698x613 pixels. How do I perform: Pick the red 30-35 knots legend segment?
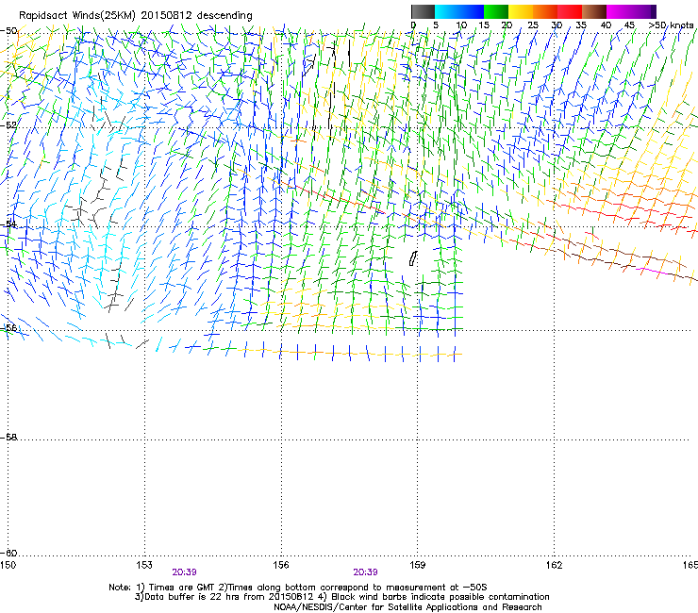tap(570, 11)
